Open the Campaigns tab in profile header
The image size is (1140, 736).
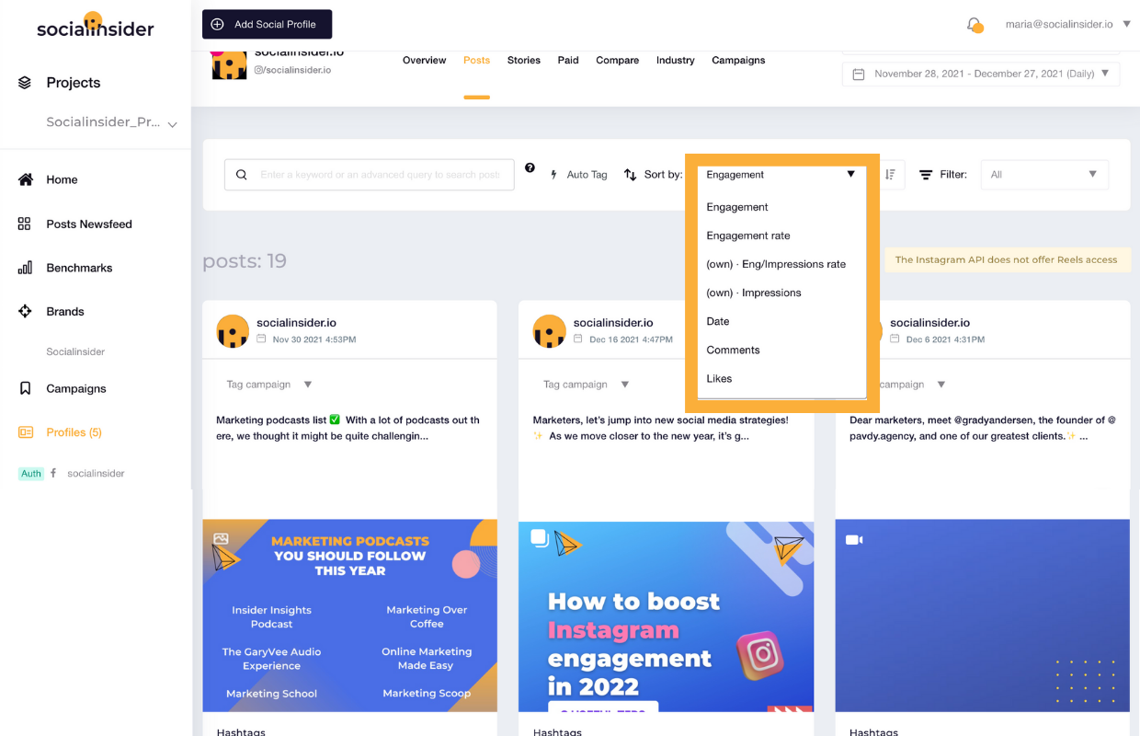click(738, 60)
